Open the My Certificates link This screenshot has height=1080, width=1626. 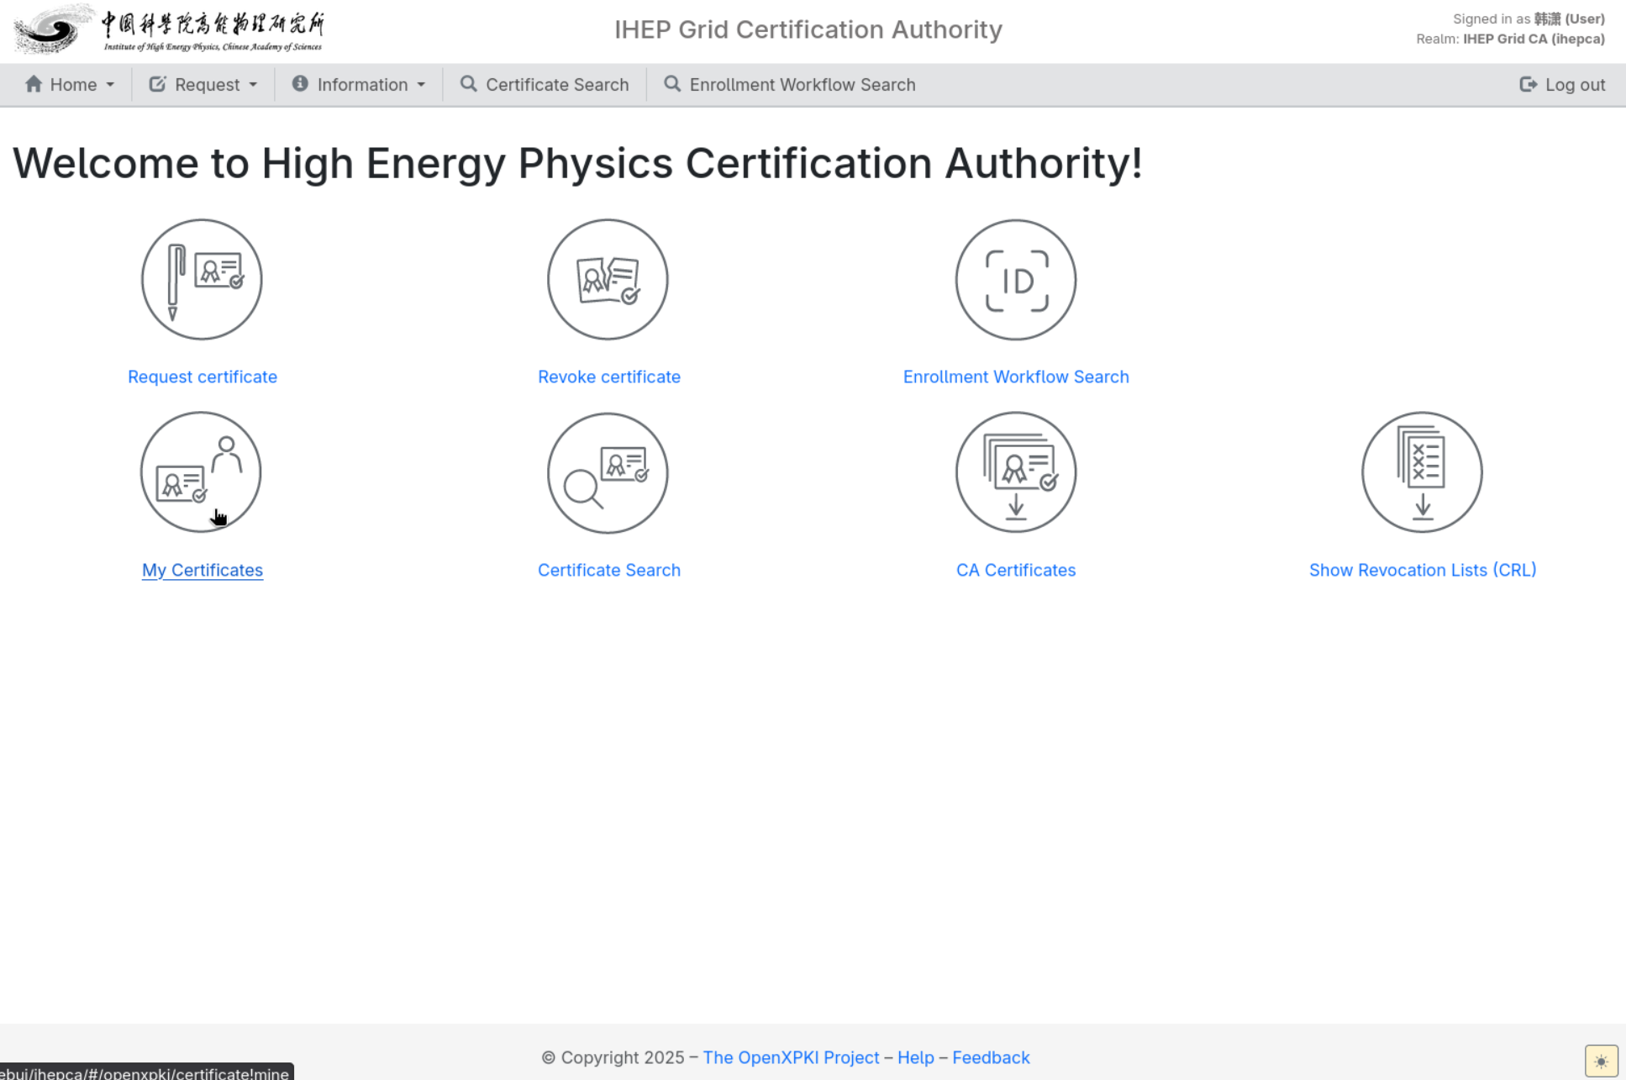click(203, 570)
